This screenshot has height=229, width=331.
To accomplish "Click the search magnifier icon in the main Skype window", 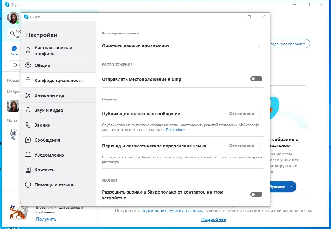I will pyautogui.click(x=13, y=33).
